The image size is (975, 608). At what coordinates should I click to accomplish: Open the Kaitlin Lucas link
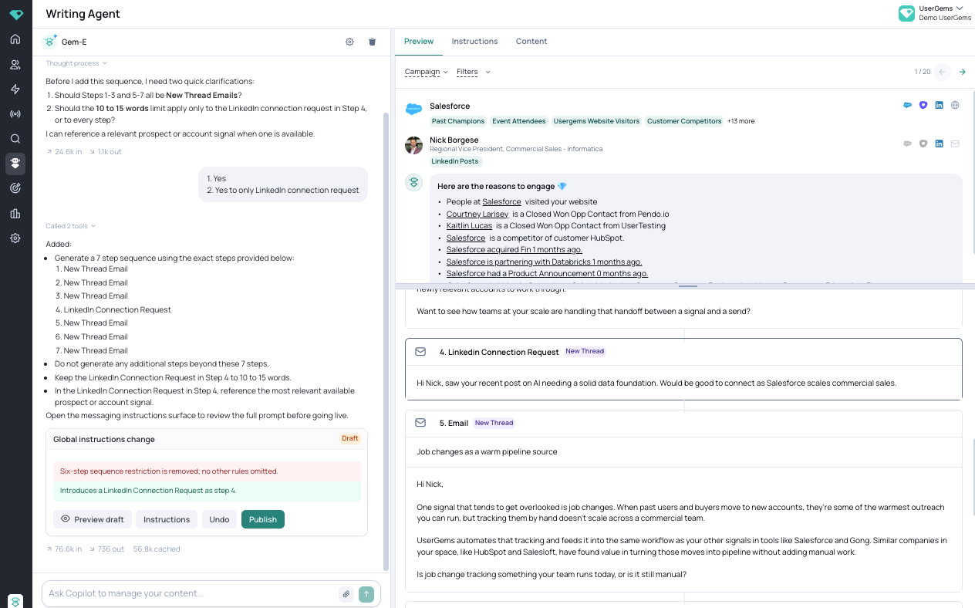coord(469,226)
